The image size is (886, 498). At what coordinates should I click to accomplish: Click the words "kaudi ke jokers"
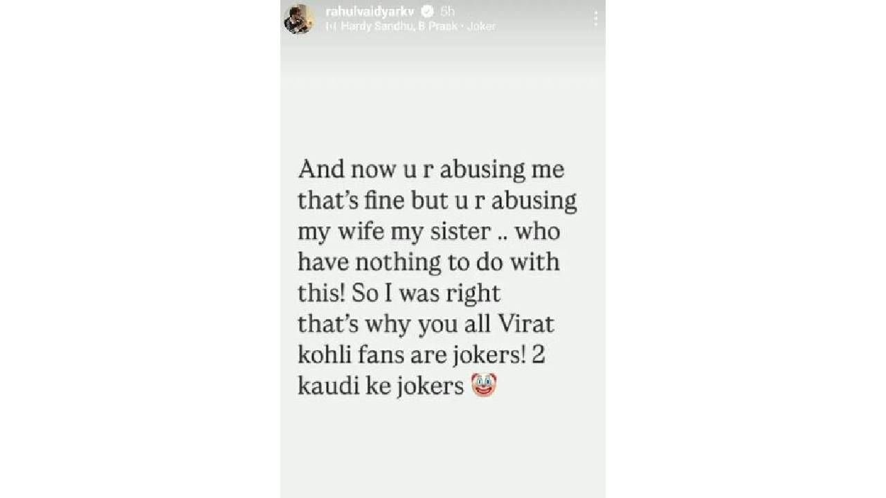coord(381,385)
